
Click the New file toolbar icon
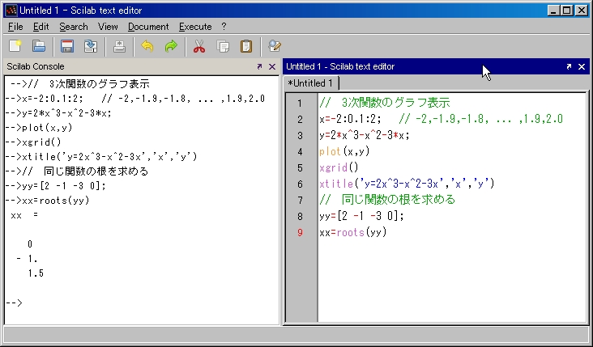coord(15,46)
